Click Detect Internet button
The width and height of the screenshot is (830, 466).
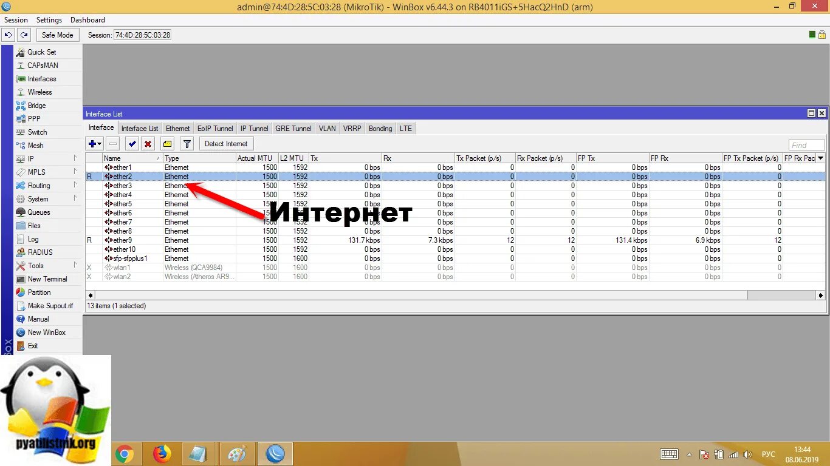[x=226, y=144]
